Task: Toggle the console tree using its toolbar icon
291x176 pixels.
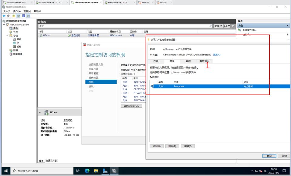Action: [x=18, y=15]
